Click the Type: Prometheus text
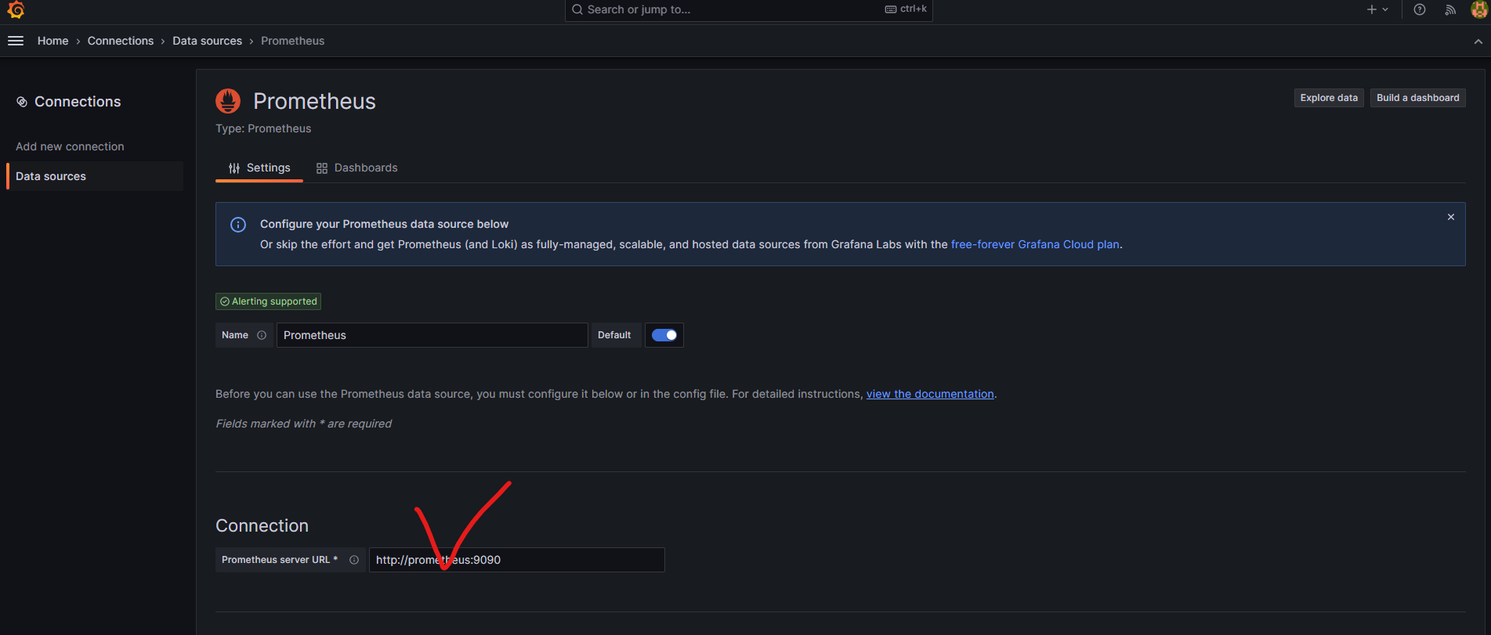The width and height of the screenshot is (1491, 635). (x=263, y=128)
